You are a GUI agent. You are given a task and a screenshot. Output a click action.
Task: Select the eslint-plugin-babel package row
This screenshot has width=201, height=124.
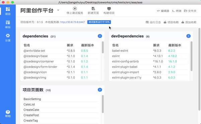pyautogui.click(x=150, y=67)
